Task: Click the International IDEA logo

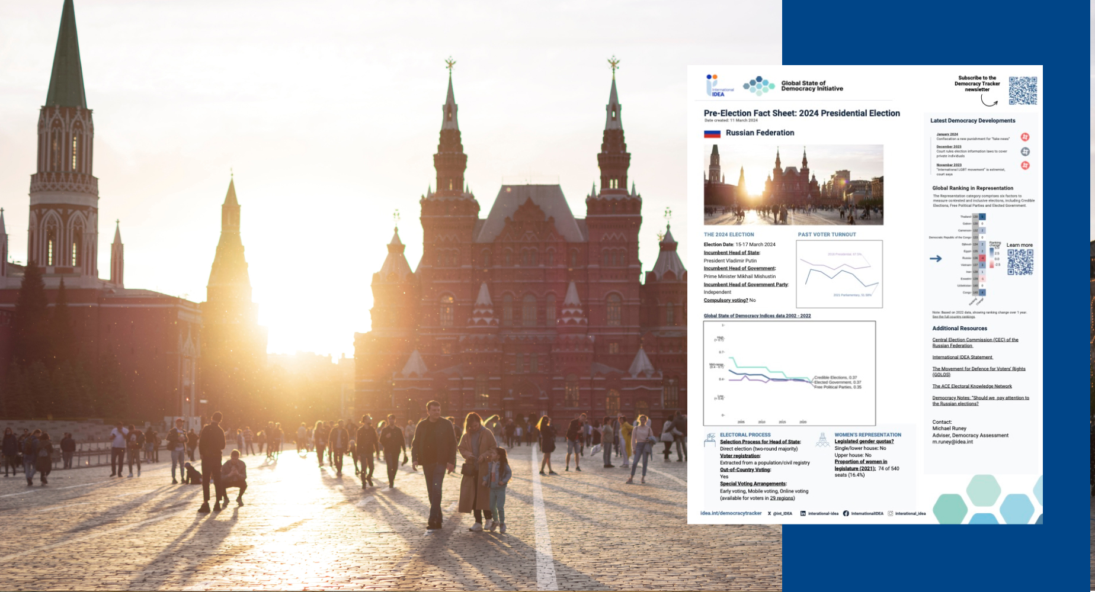Action: click(x=716, y=86)
